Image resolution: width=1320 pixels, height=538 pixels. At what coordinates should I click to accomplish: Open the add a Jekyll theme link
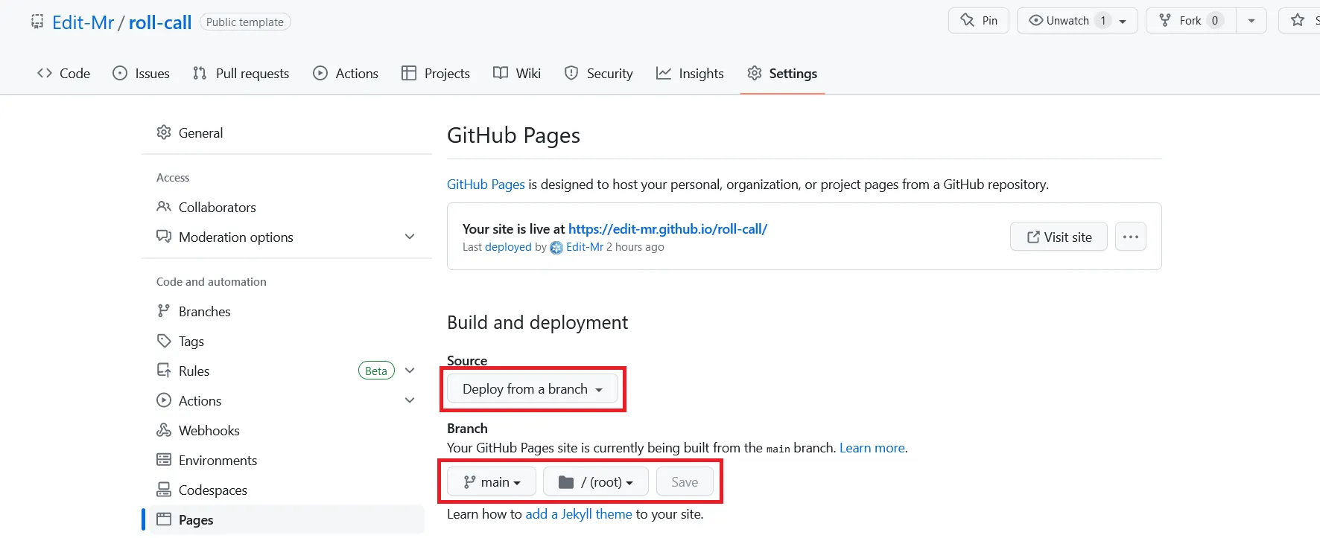pyautogui.click(x=579, y=514)
